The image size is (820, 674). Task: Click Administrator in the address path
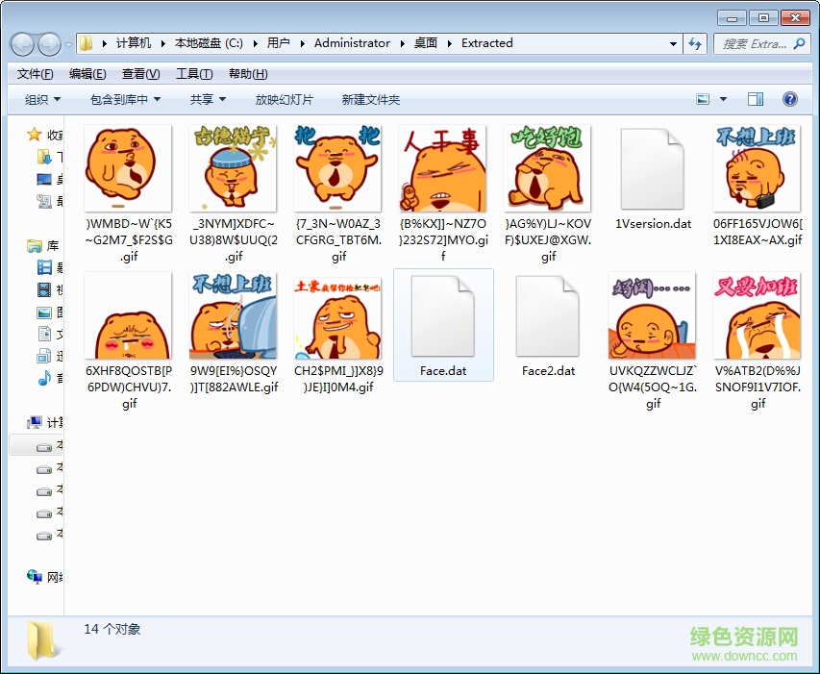click(352, 43)
